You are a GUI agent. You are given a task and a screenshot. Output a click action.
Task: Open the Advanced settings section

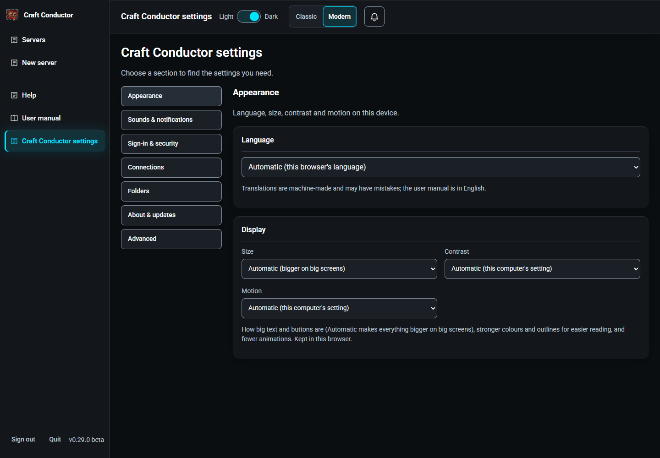(171, 239)
